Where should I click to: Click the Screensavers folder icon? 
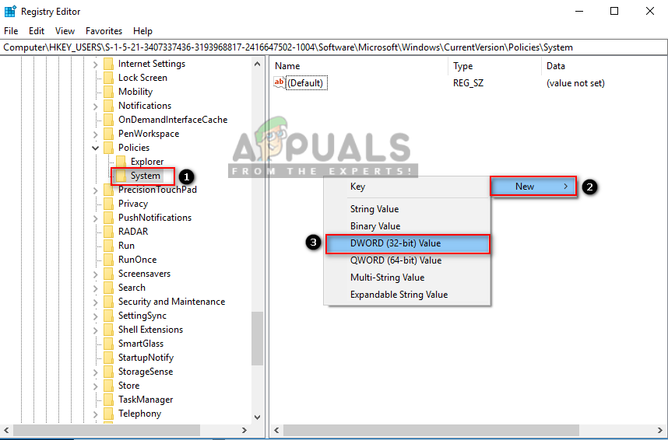tap(109, 274)
